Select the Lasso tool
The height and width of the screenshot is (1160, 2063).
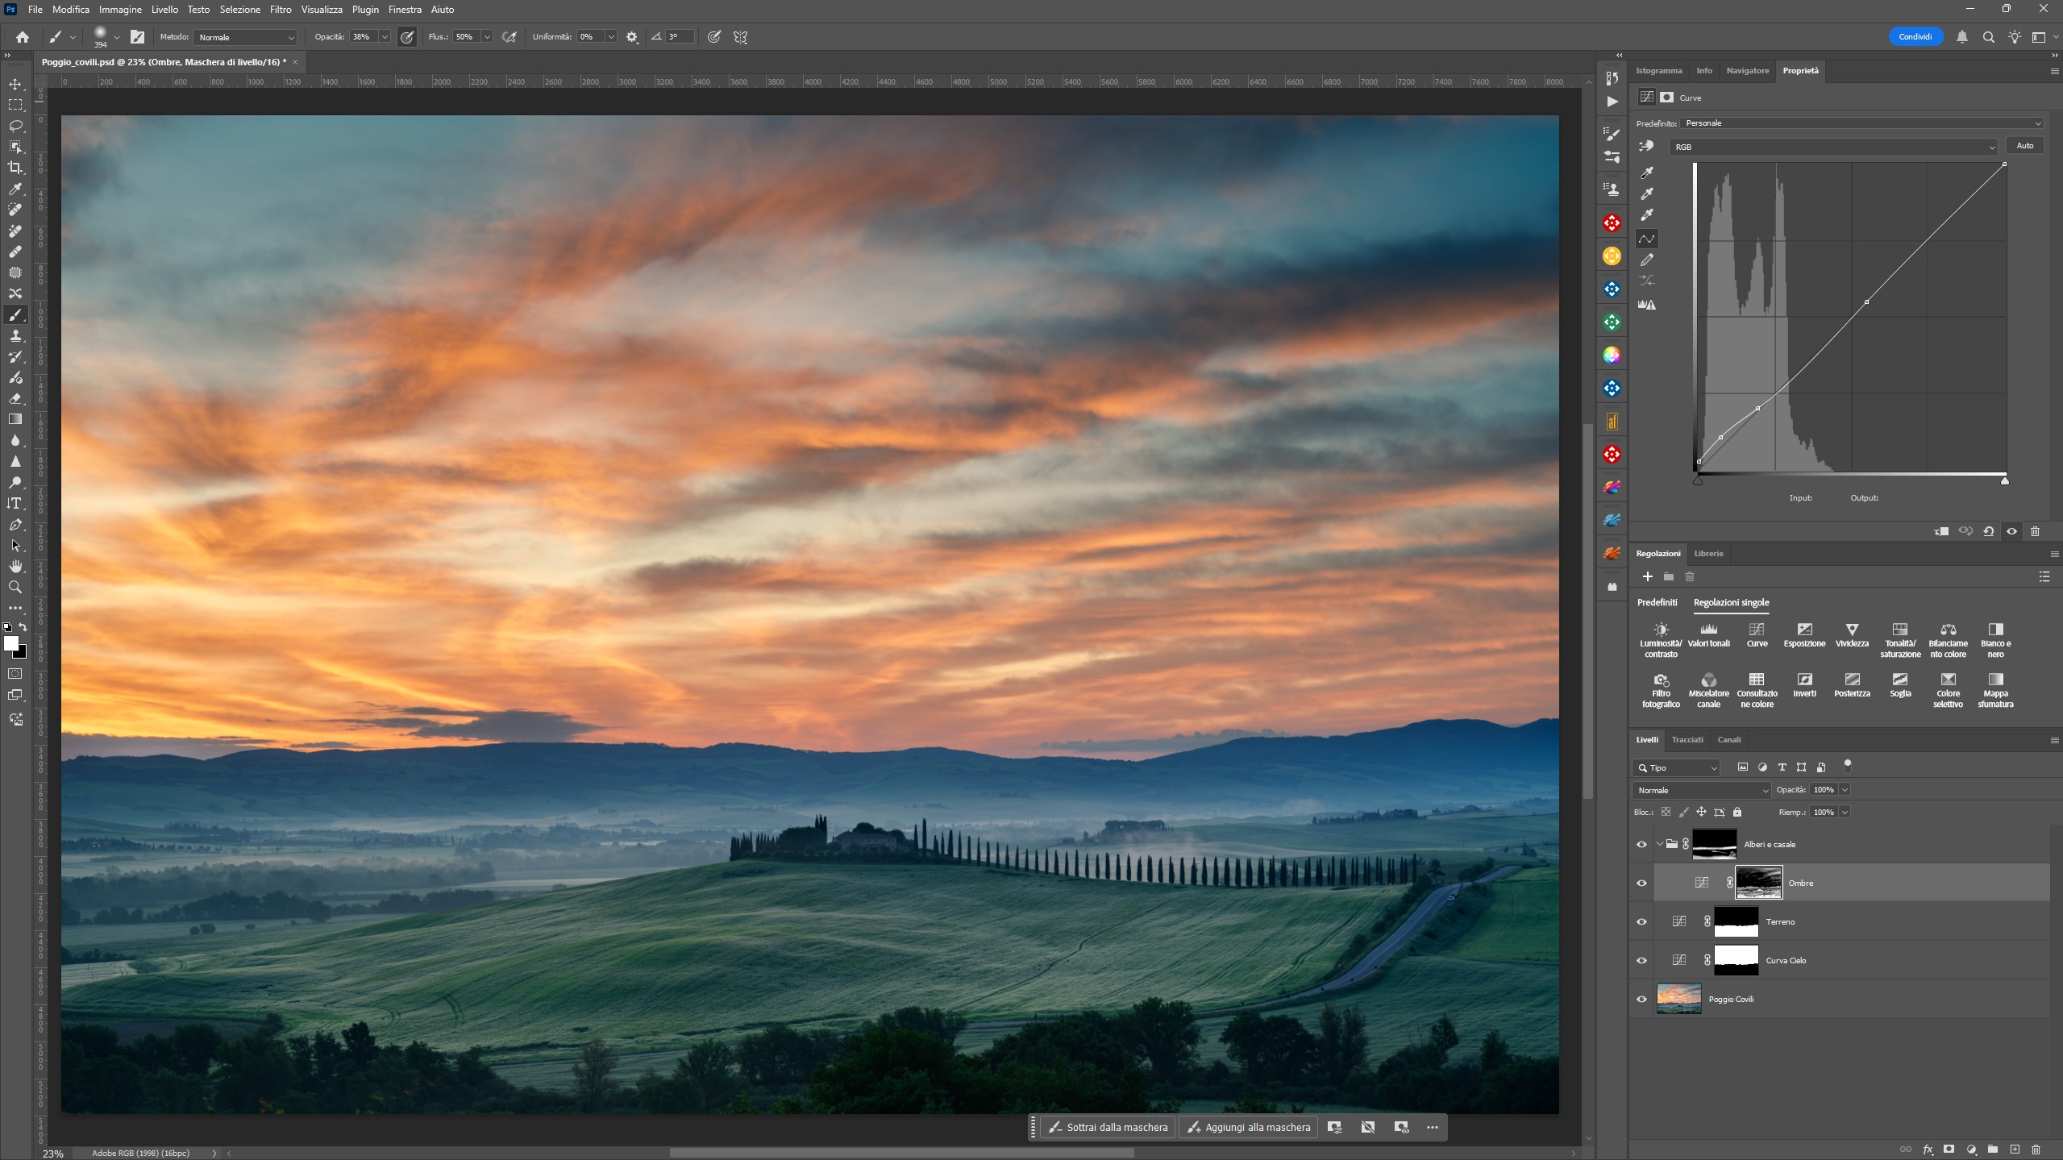[15, 126]
